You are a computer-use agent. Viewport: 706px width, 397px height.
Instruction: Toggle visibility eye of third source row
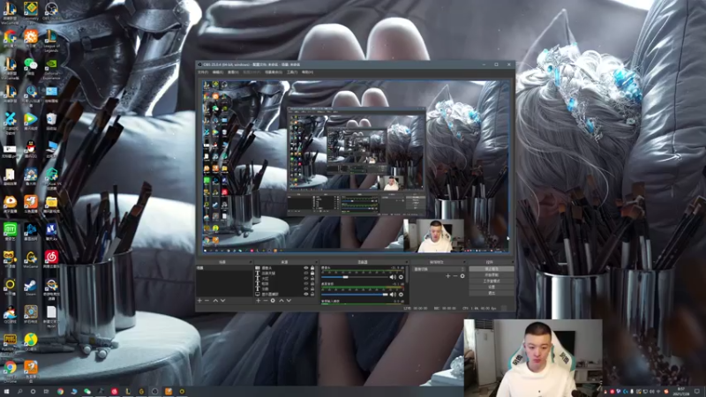coord(305,278)
